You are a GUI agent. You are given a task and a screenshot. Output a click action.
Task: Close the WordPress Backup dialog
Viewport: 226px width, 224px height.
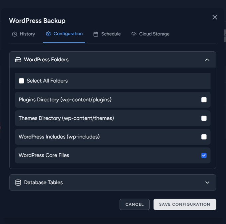pos(215,17)
